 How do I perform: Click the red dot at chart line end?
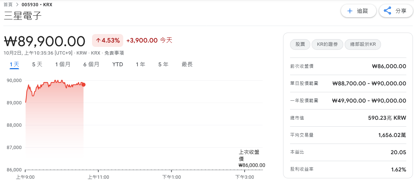coord(84,85)
